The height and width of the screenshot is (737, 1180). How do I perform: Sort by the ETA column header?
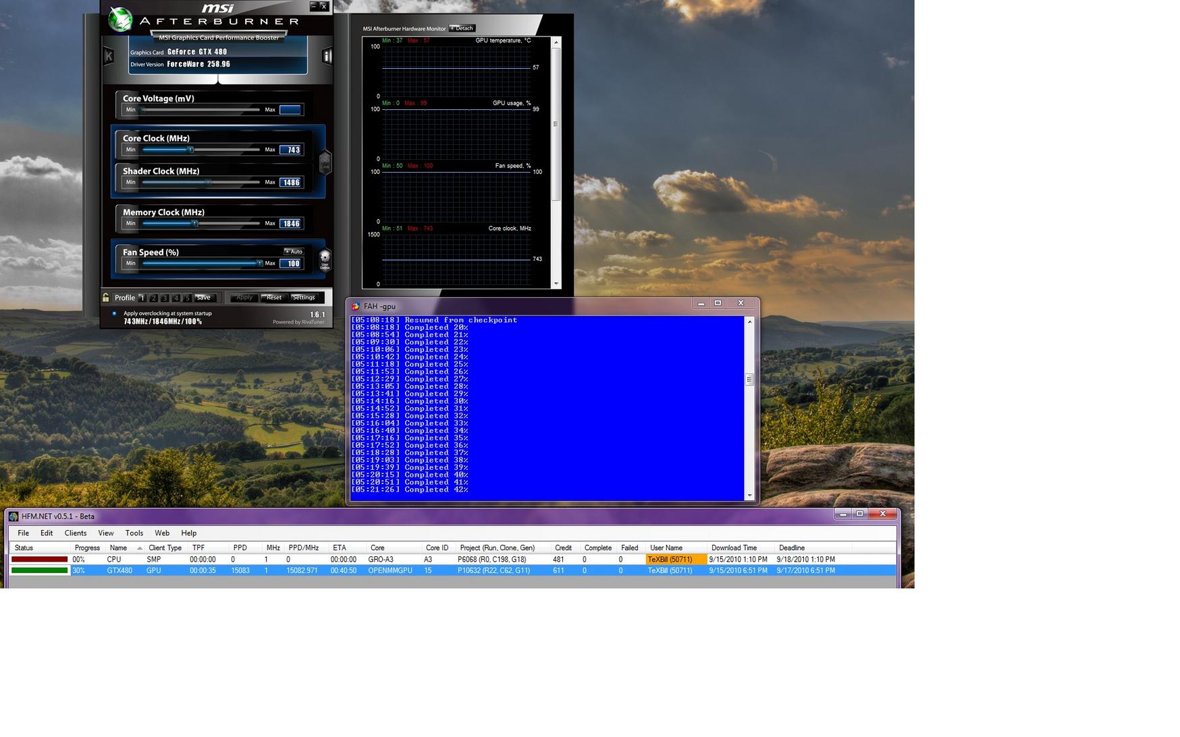[x=348, y=548]
